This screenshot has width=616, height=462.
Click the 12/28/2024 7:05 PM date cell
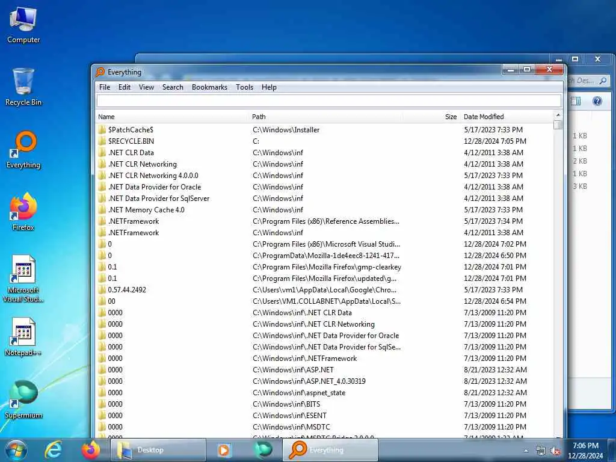495,141
